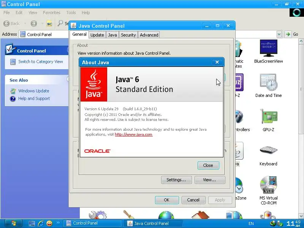
Task: Switch to the Advanced tab
Action: [x=149, y=35]
